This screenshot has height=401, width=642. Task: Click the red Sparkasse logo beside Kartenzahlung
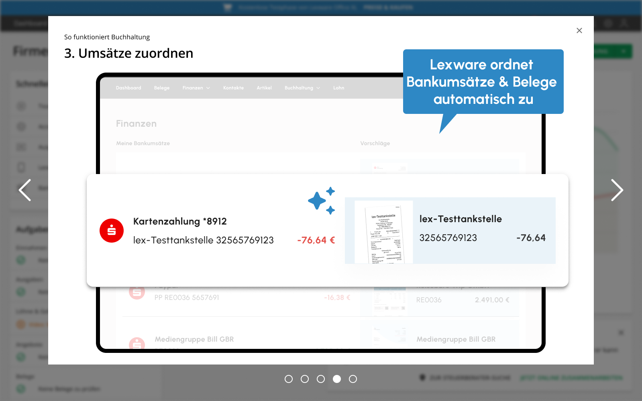click(x=112, y=231)
